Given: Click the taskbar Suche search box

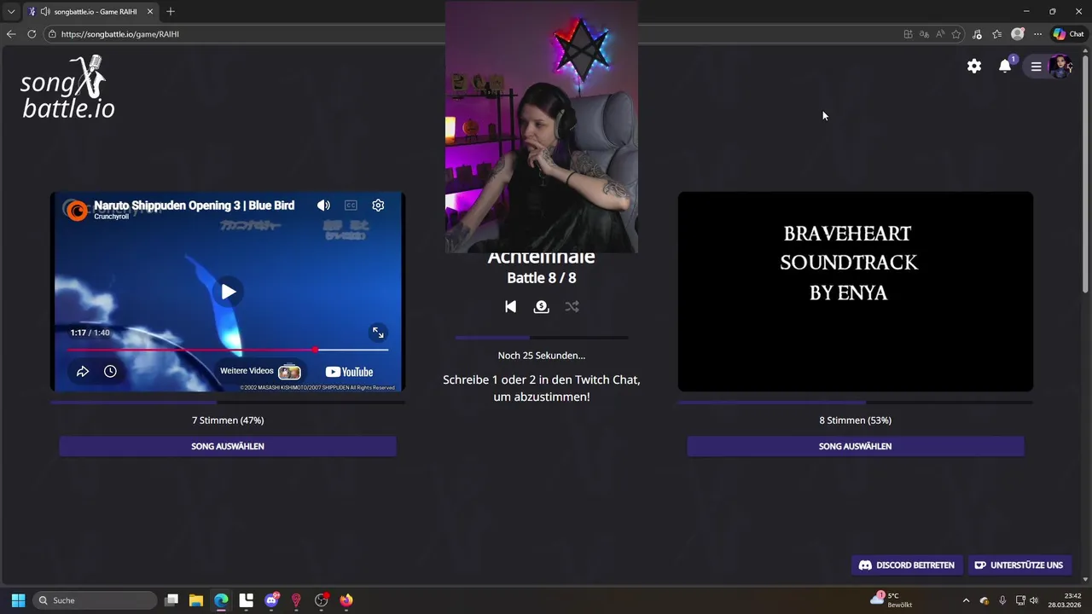Looking at the screenshot, I should pos(96,600).
